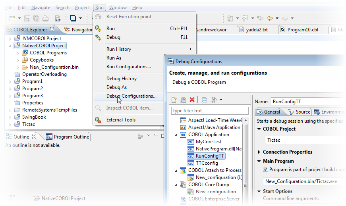
Task: Open the Window menu
Action: click(118, 8)
